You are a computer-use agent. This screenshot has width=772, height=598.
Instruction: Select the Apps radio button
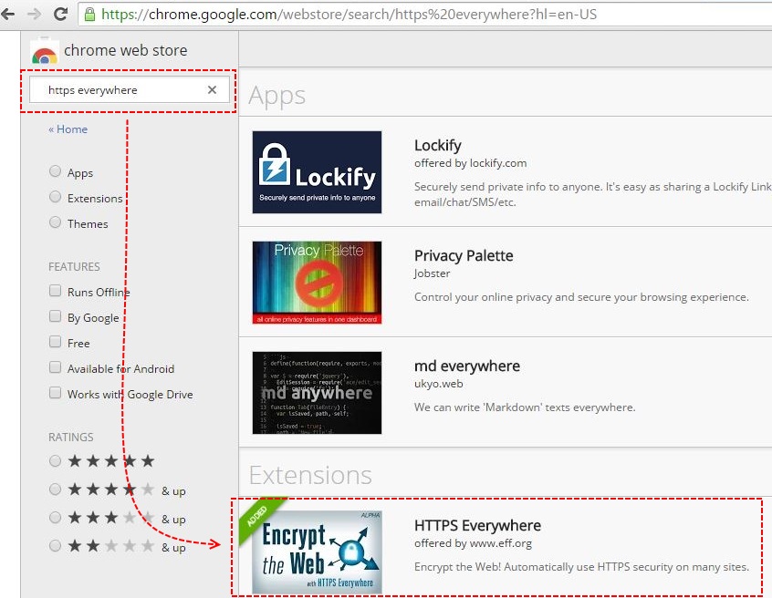[x=55, y=171]
